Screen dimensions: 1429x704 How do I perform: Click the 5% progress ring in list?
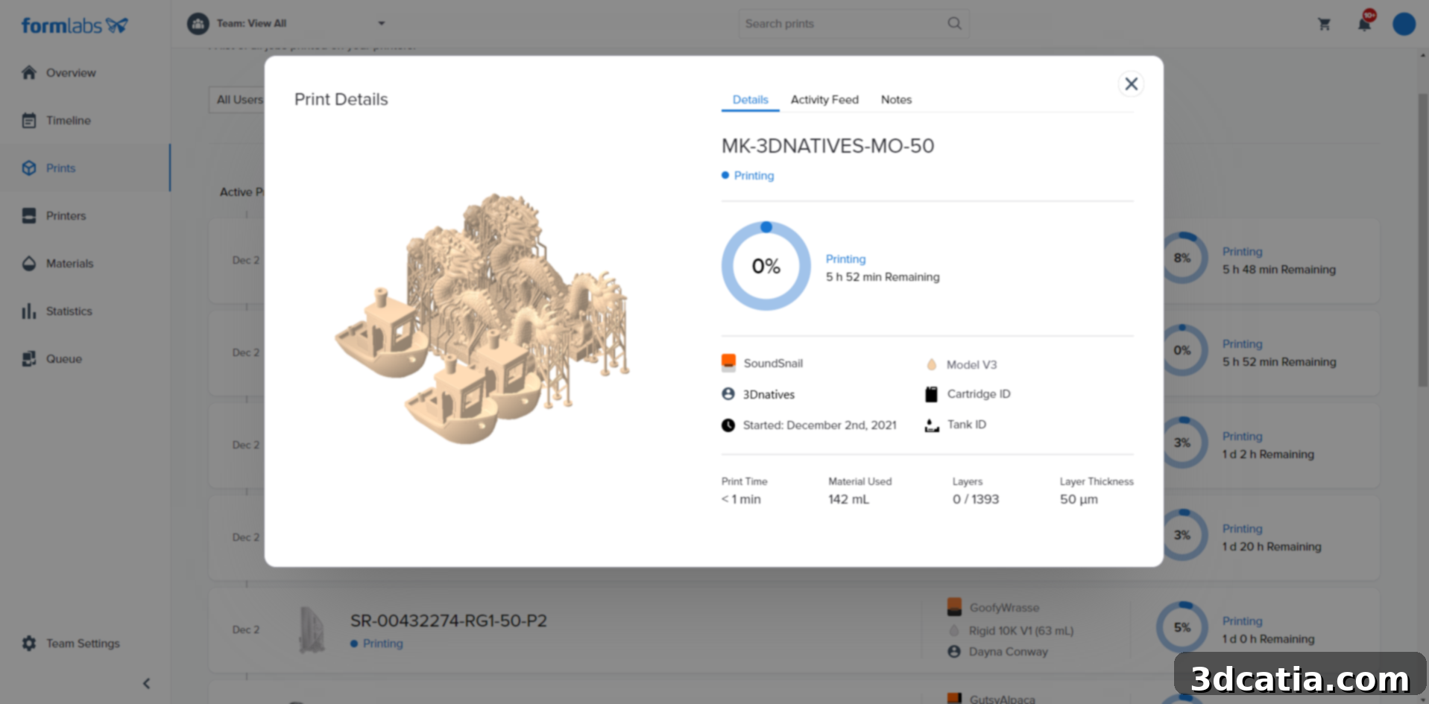coord(1182,627)
